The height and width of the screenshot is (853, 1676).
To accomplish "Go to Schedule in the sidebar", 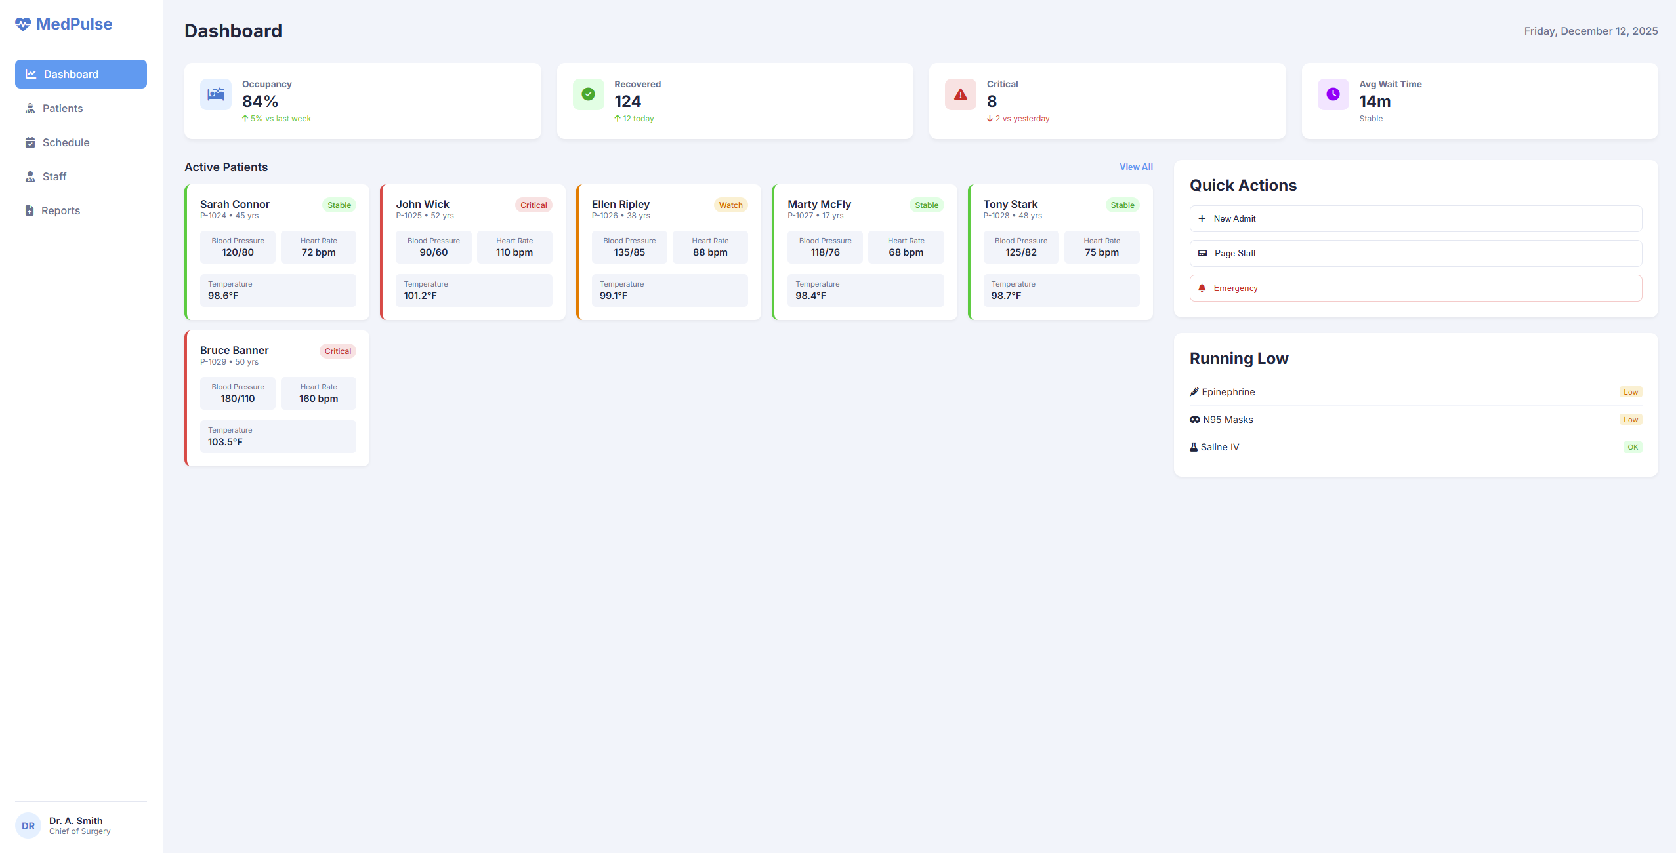I will coord(66,143).
